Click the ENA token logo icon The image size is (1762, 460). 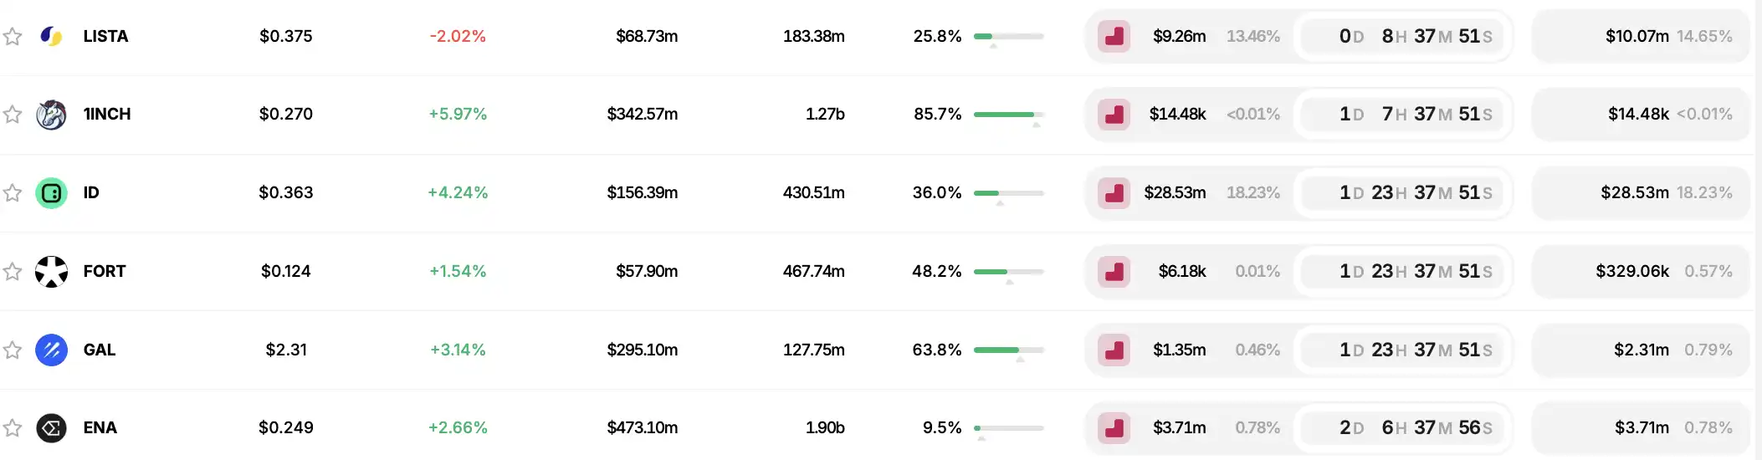51,428
